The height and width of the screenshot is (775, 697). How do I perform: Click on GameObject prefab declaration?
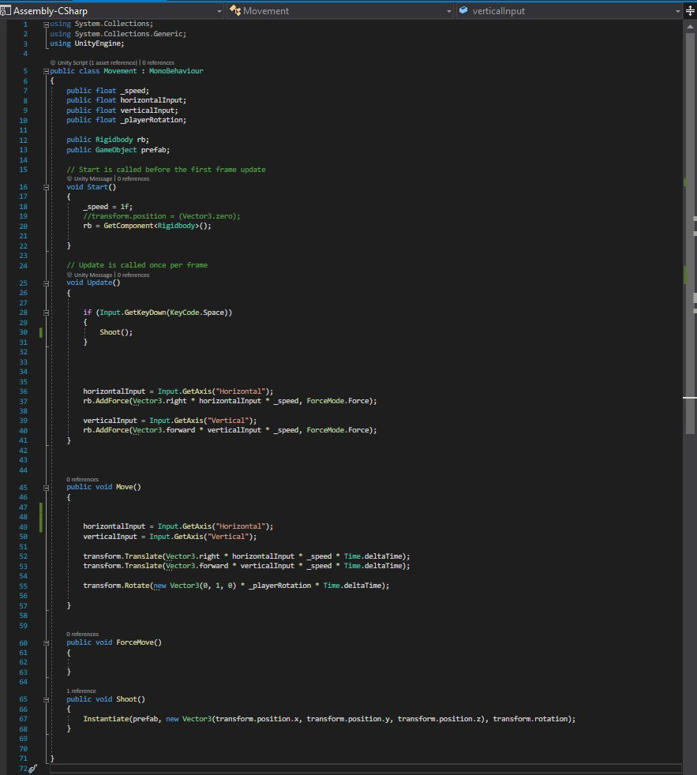tap(118, 150)
